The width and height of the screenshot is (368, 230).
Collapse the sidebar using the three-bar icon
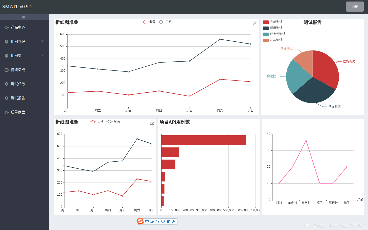click(x=24, y=17)
